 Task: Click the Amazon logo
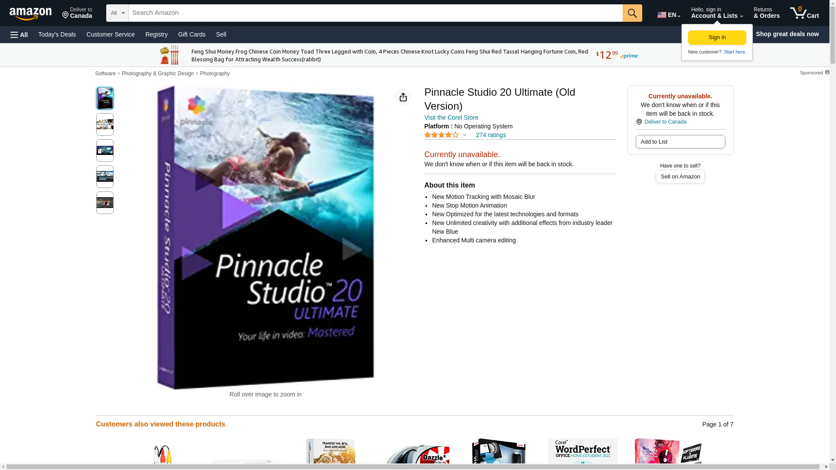pos(30,13)
